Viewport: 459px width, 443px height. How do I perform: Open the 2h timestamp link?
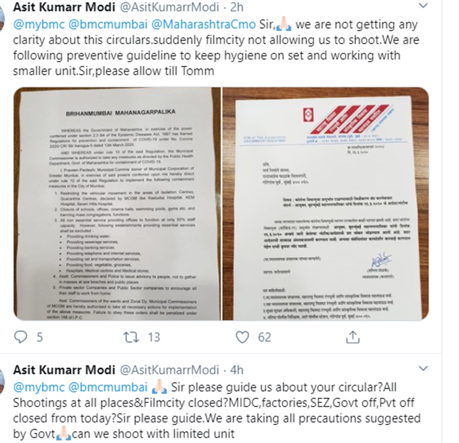[x=237, y=8]
